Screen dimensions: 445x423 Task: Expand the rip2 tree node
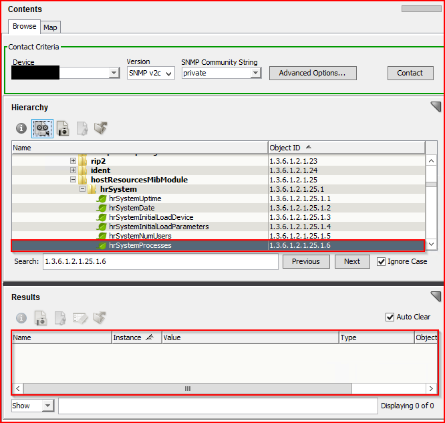tap(73, 161)
